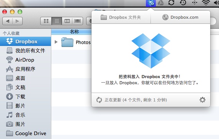
Task: Select 我的所有文件 in the sidebar
Action: 25,51
